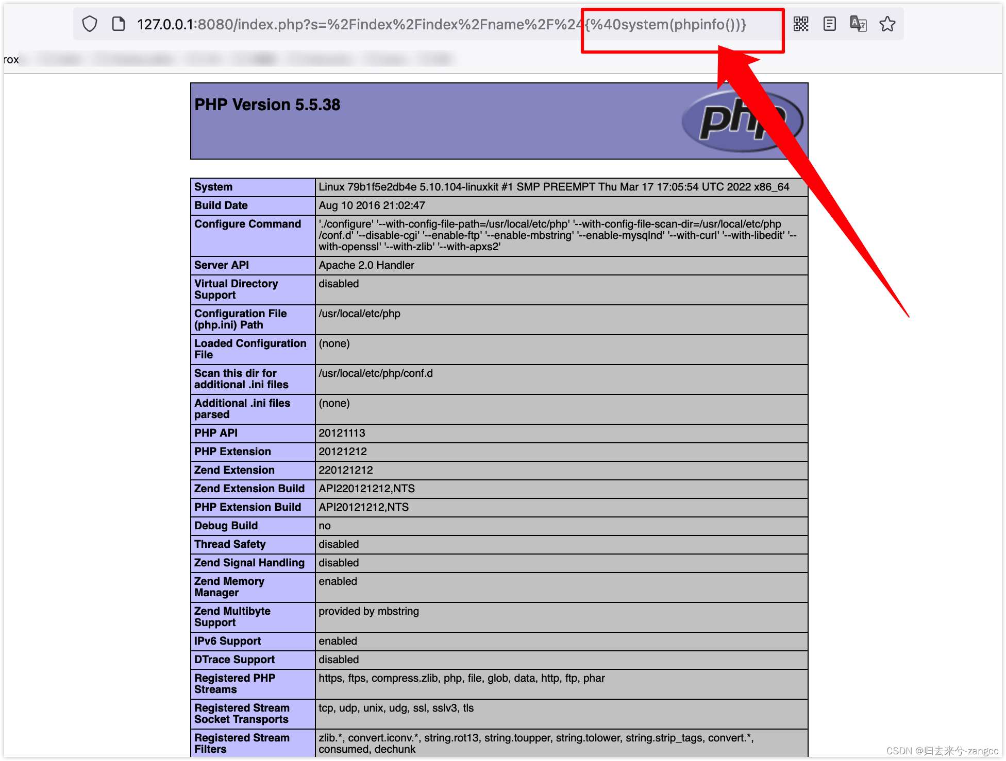Click the tracking protection shield icon
Image resolution: width=1006 pixels, height=761 pixels.
pos(90,24)
